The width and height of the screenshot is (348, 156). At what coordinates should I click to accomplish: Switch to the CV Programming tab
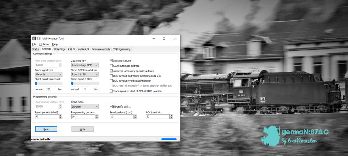(121, 49)
